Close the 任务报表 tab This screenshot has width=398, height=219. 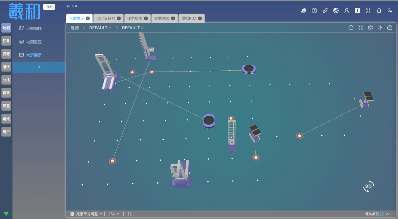tap(146, 18)
